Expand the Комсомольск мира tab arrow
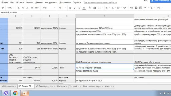This screenshot has height=96, width=171. 102,86
